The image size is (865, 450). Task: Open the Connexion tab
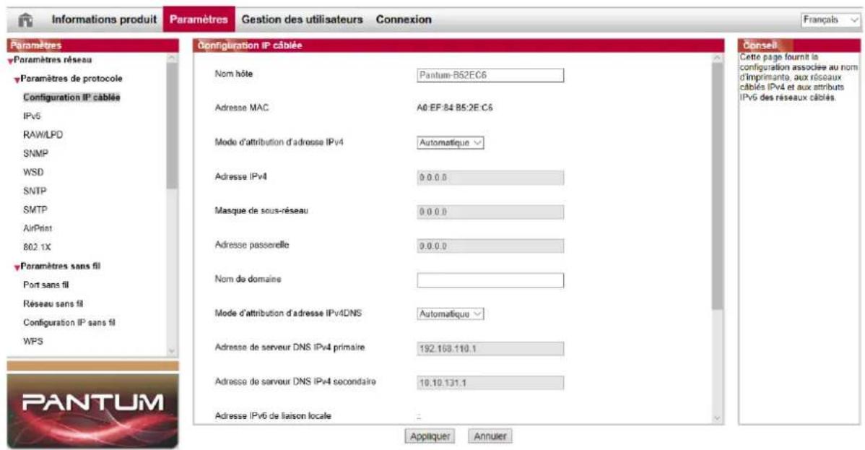pyautogui.click(x=404, y=20)
